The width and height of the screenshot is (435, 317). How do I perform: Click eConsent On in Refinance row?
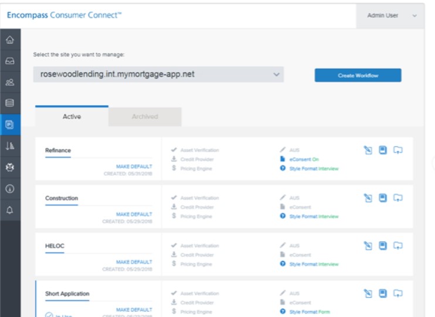304,160
